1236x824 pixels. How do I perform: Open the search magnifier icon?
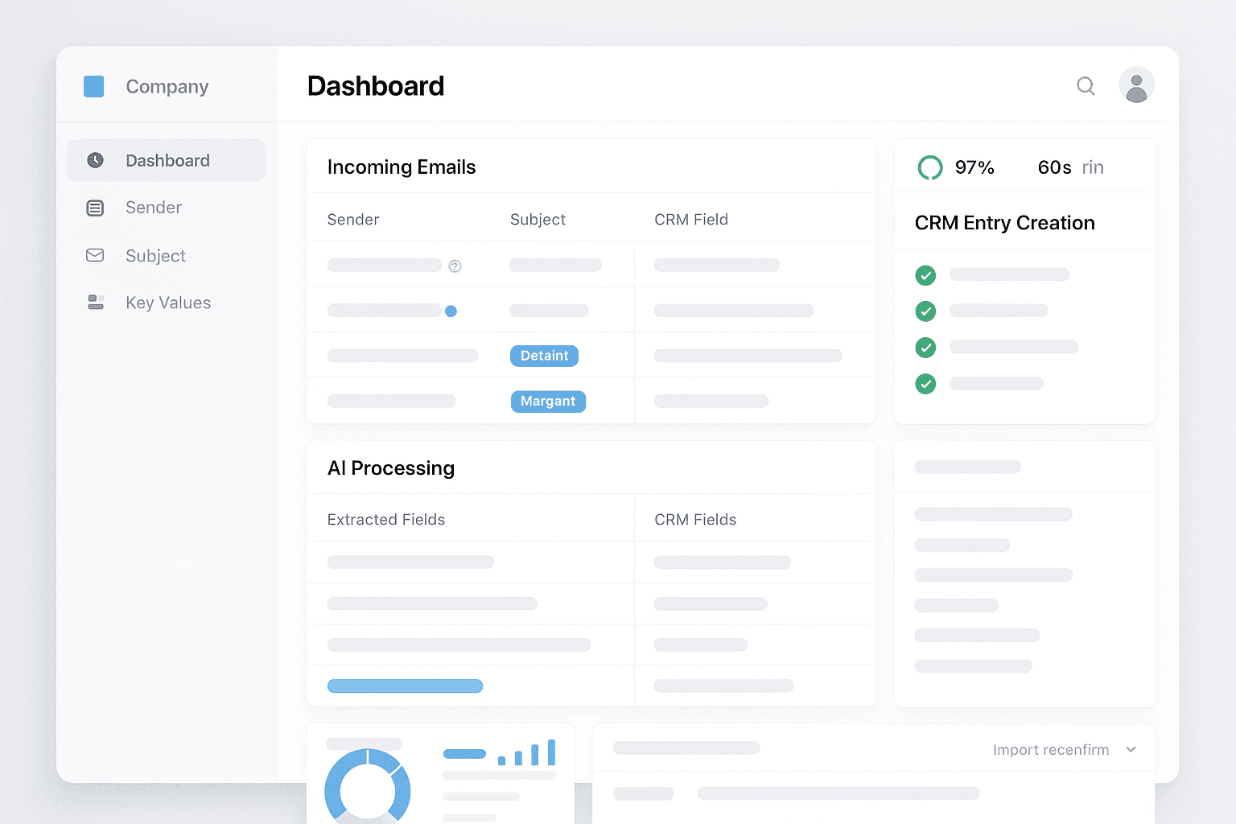(x=1086, y=86)
